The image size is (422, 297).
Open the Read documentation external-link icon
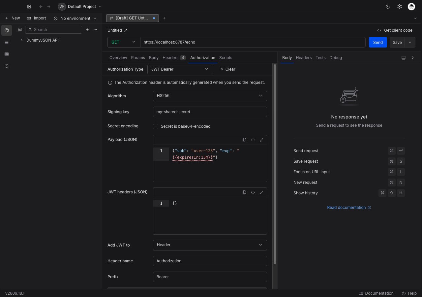pyautogui.click(x=369, y=208)
